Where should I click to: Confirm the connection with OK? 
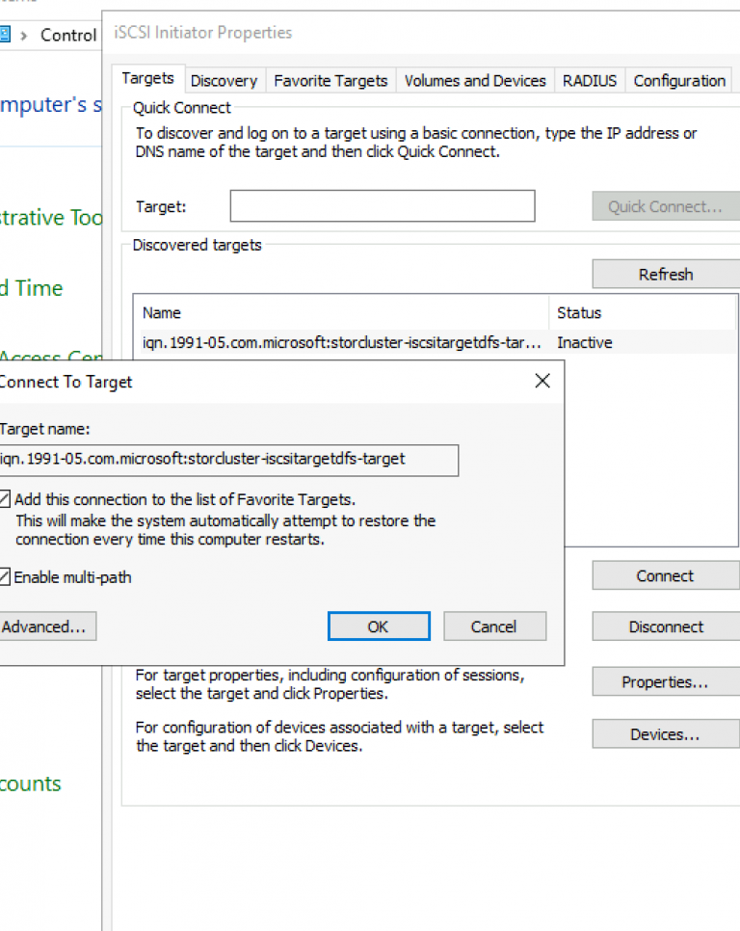[x=378, y=626]
